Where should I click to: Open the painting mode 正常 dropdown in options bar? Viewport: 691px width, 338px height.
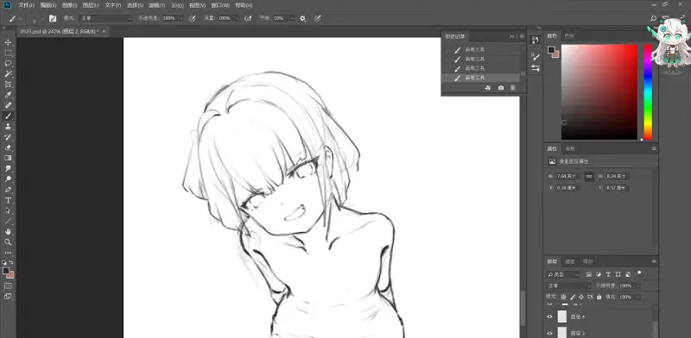pos(105,18)
